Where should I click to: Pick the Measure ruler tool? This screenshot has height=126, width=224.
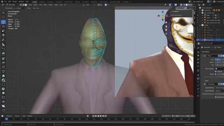coord(3,44)
